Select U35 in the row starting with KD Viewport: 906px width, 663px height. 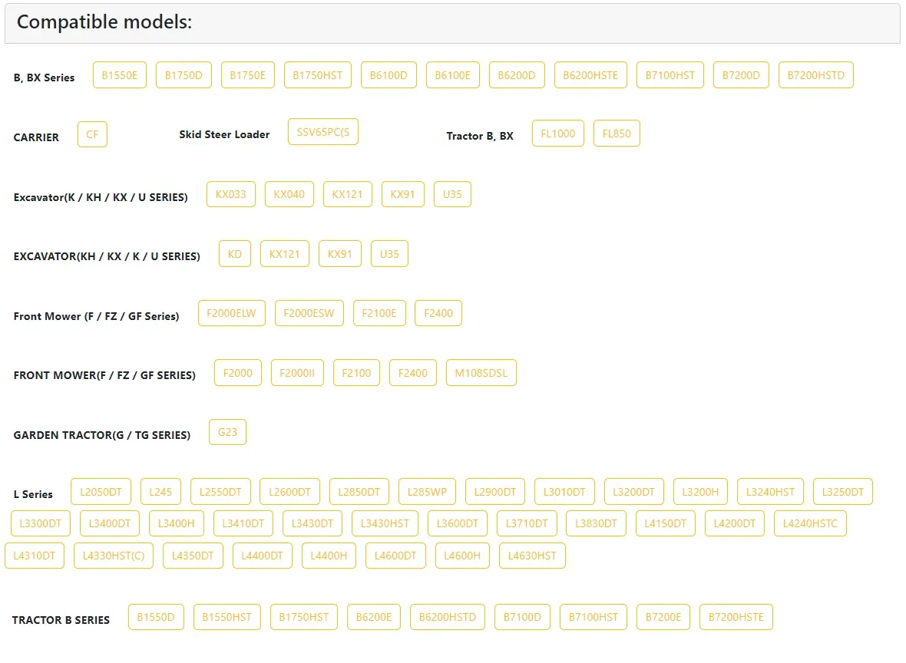(x=389, y=253)
